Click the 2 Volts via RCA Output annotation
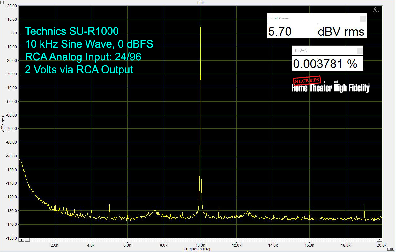 click(79, 70)
